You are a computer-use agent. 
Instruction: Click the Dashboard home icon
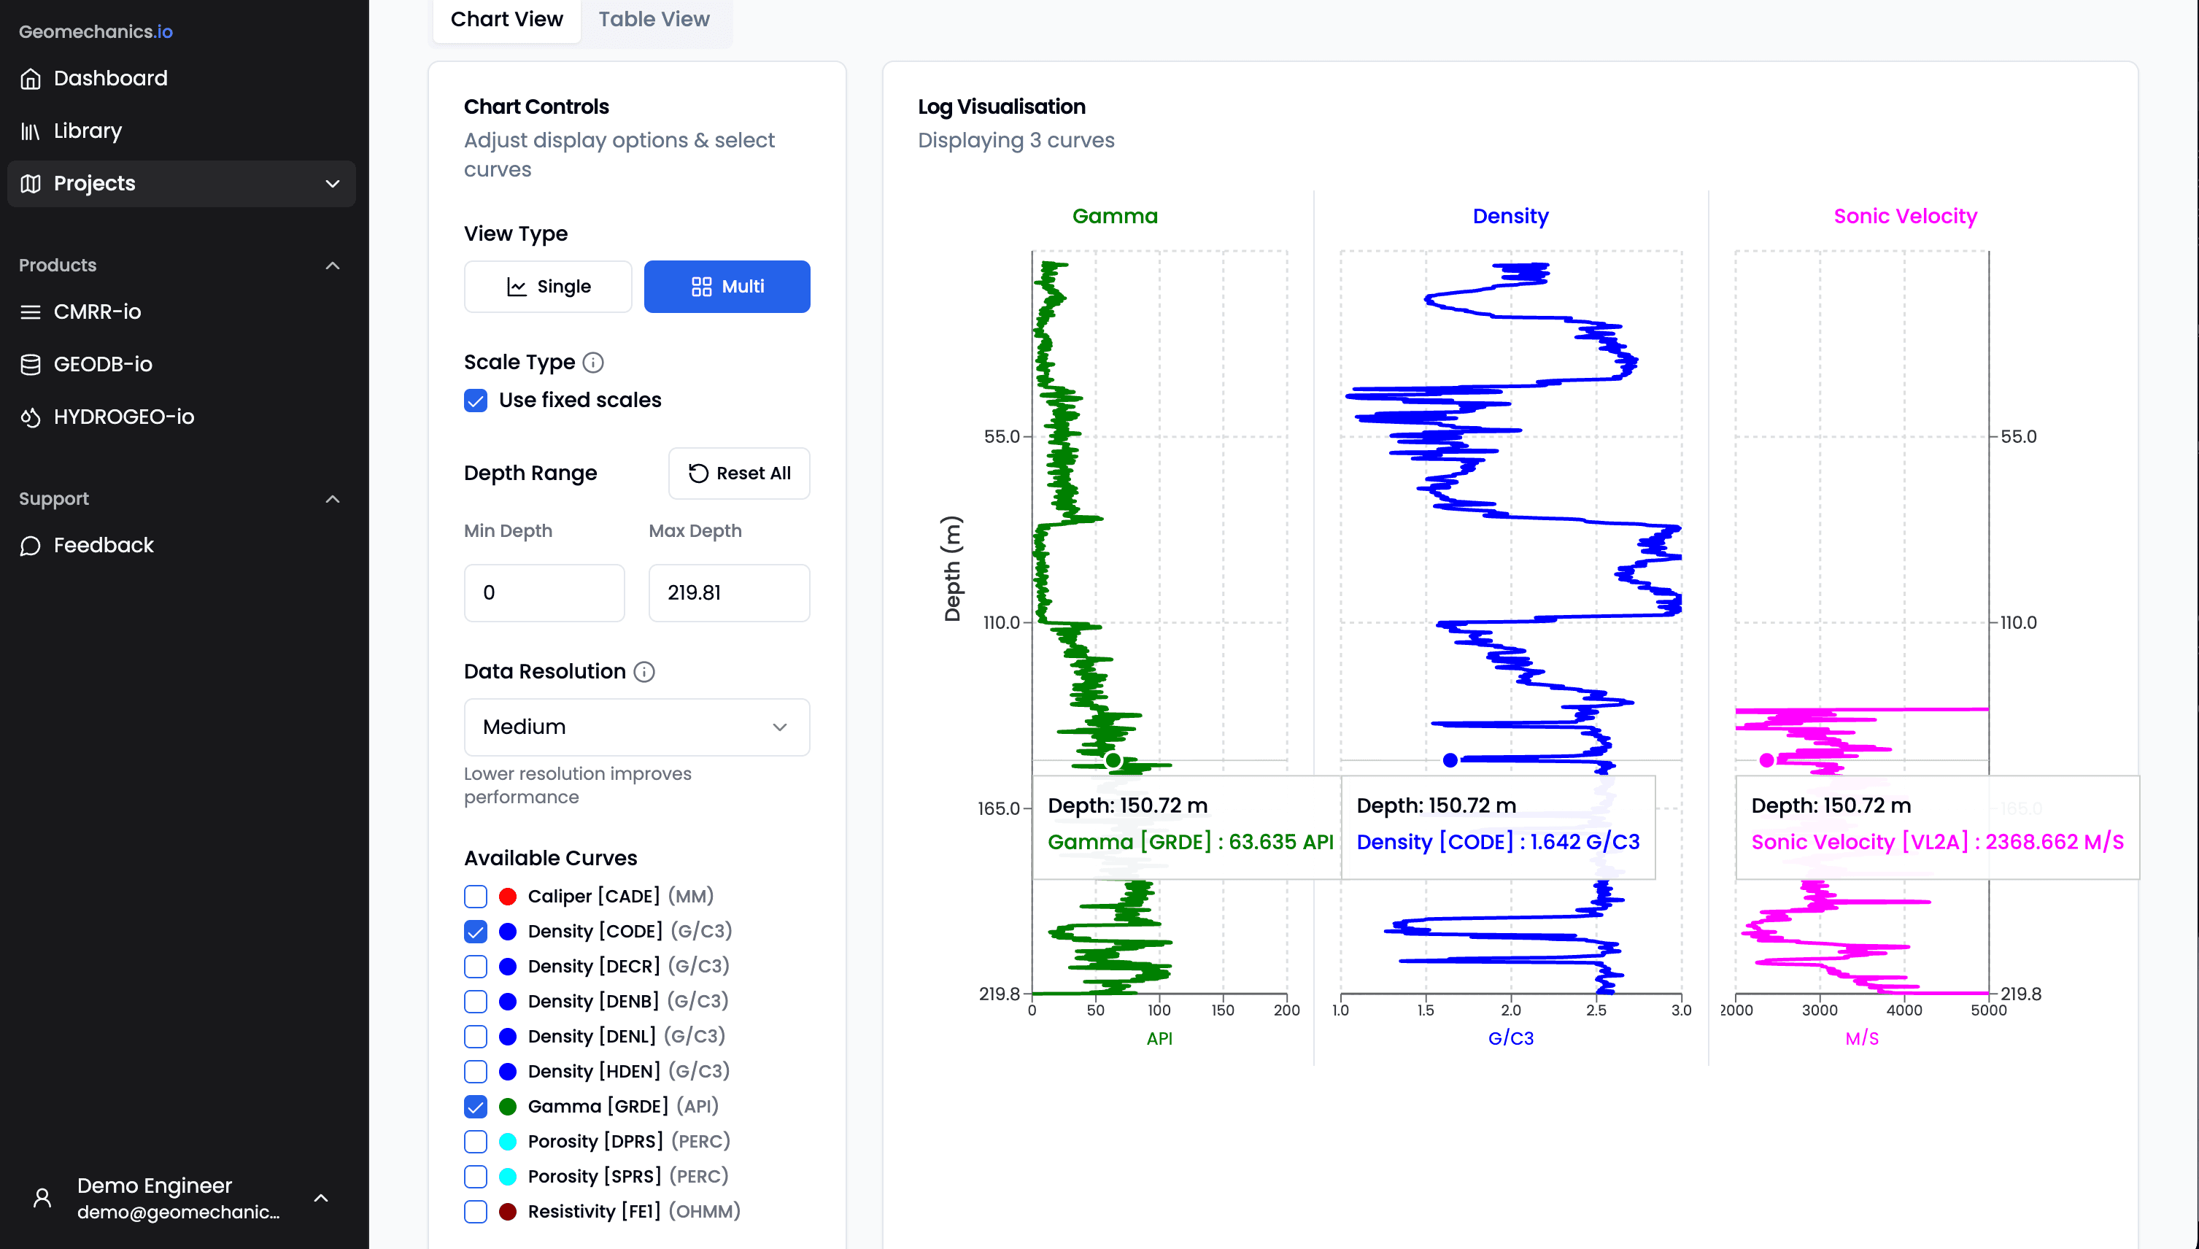point(31,78)
